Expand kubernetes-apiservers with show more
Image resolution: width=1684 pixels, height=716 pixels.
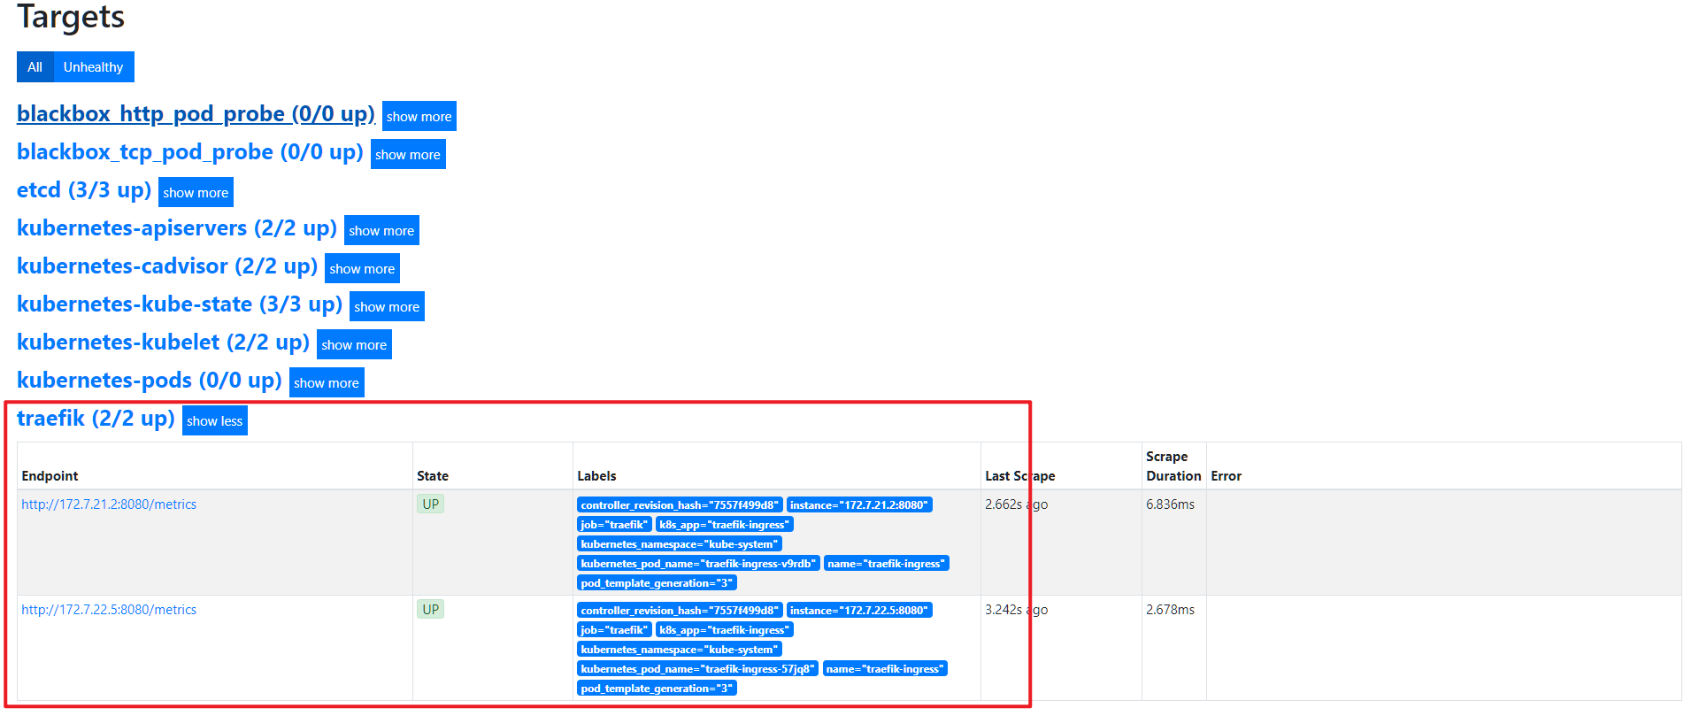381,231
